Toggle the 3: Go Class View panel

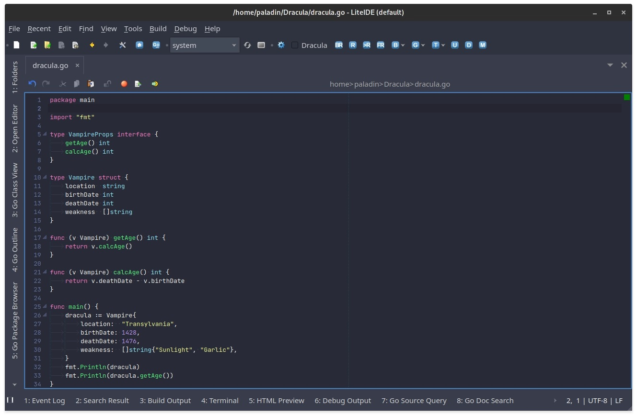click(x=15, y=190)
